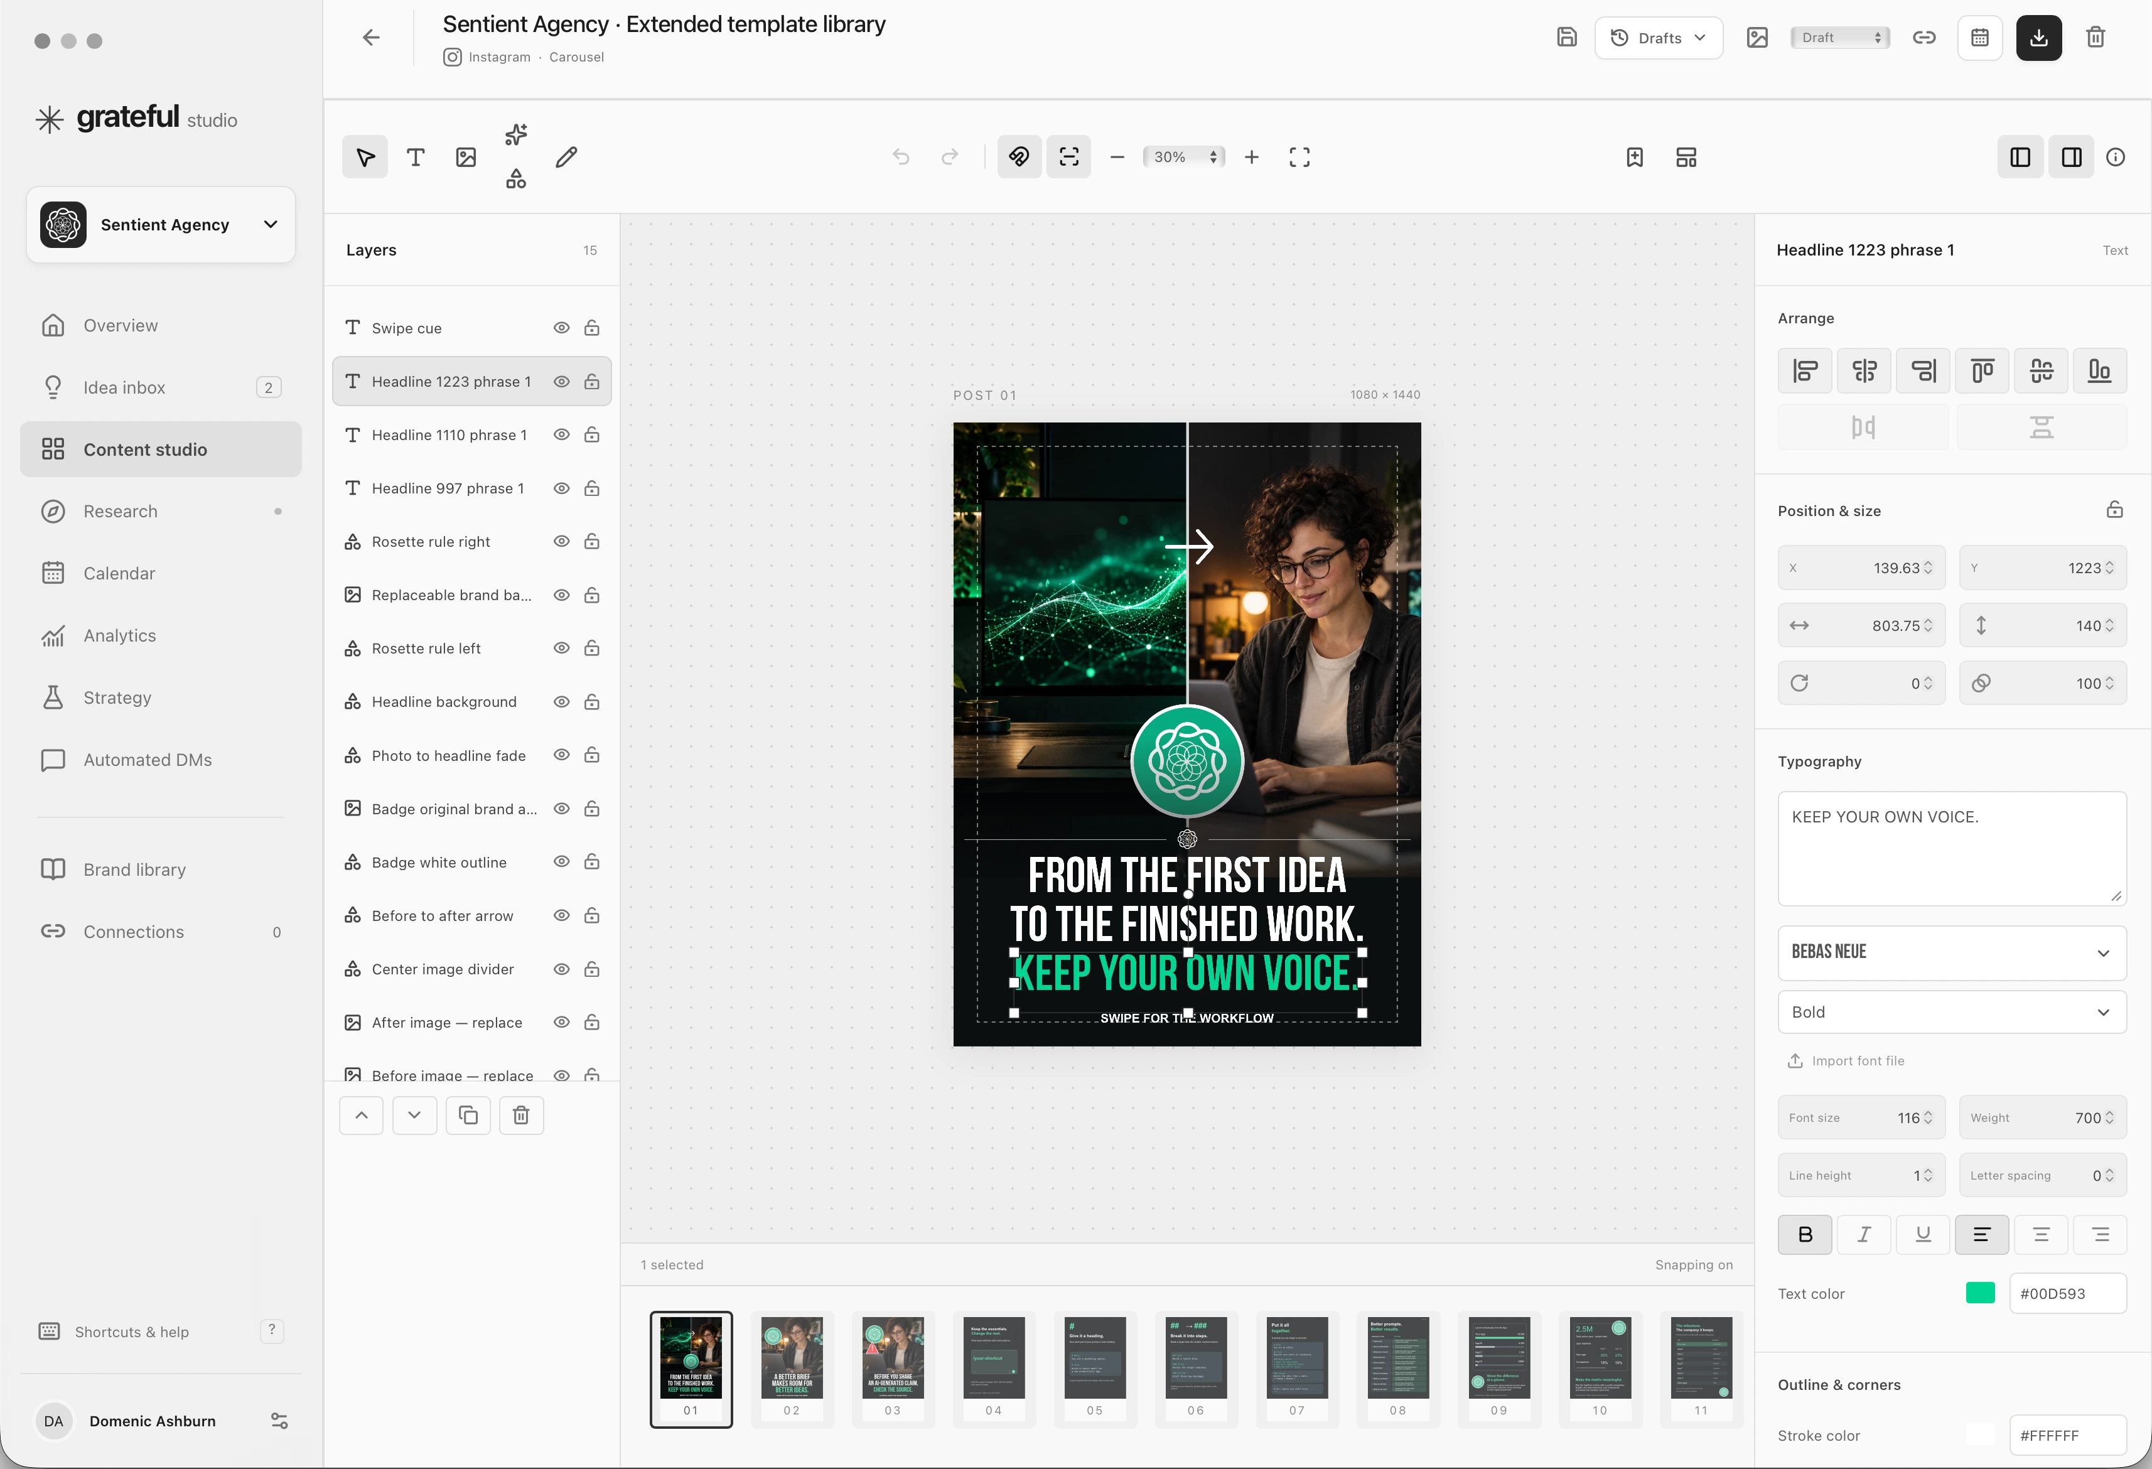Click the save-as-template bookmark icon
The image size is (2152, 1469).
click(x=1634, y=158)
